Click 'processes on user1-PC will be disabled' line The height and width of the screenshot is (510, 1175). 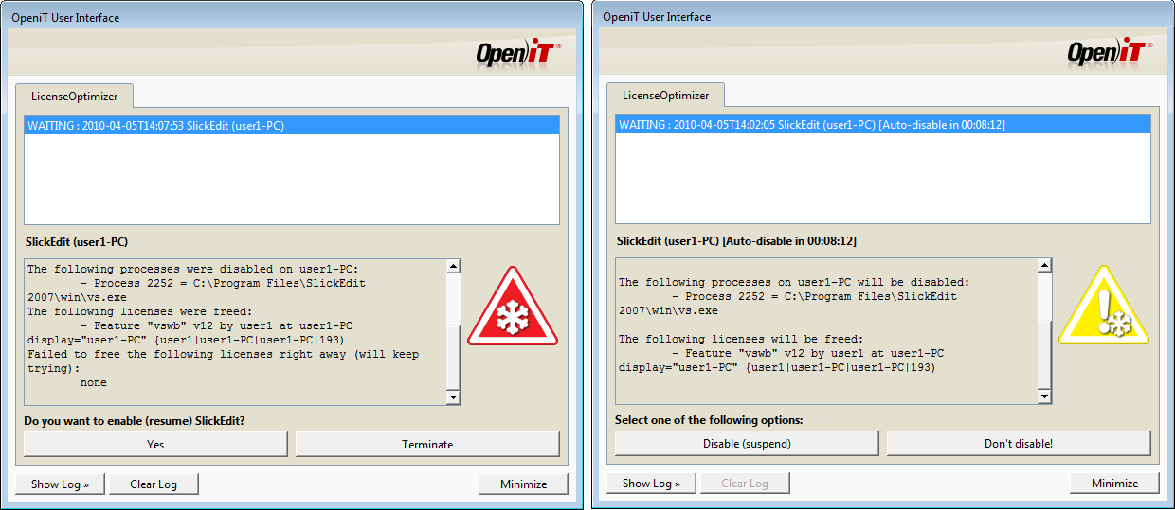pos(794,282)
